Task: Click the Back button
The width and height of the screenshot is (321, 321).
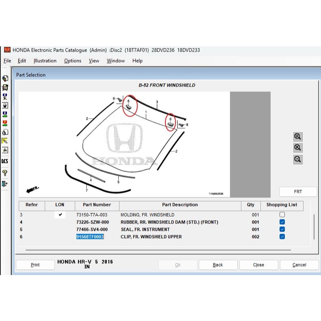Action: coord(218,265)
